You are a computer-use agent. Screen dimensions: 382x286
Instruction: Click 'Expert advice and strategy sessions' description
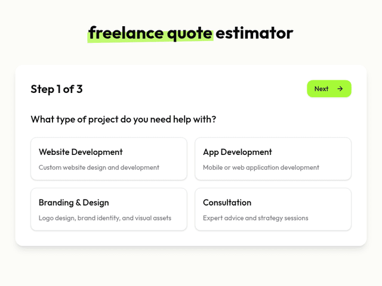point(255,218)
